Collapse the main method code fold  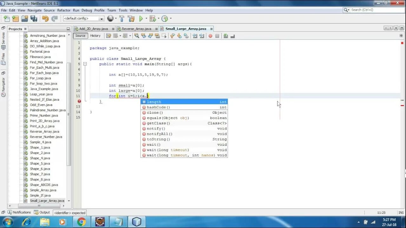[x=85, y=64]
